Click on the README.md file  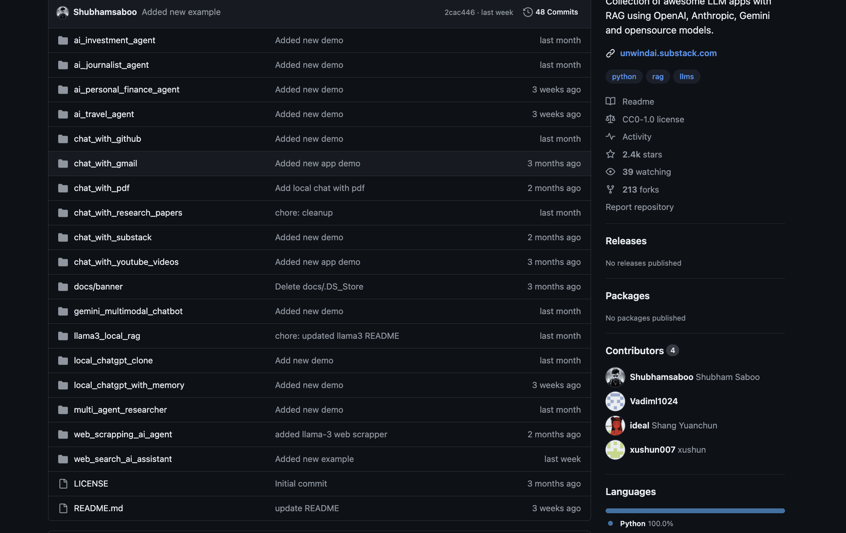pos(98,508)
